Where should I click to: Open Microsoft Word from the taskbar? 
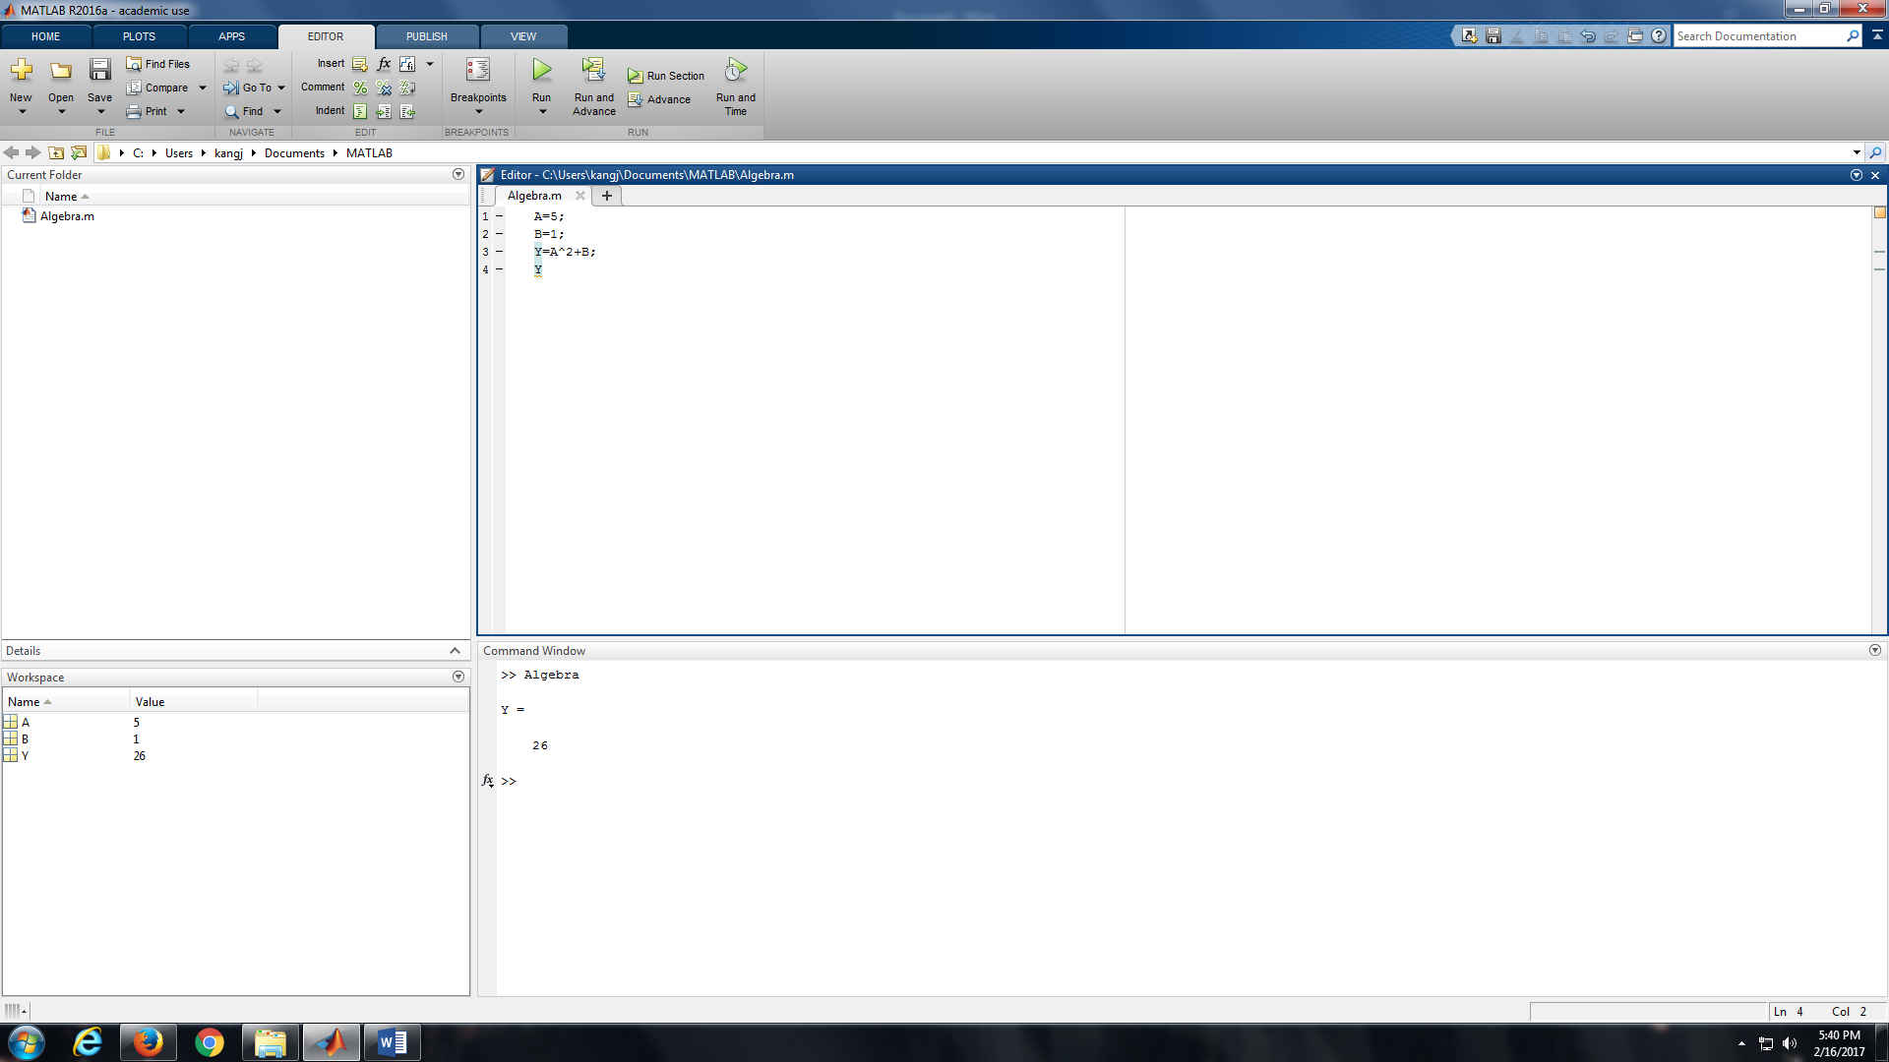click(x=392, y=1041)
